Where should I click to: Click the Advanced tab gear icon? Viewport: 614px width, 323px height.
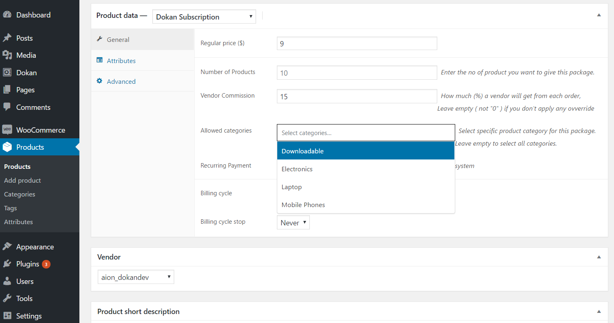point(99,81)
